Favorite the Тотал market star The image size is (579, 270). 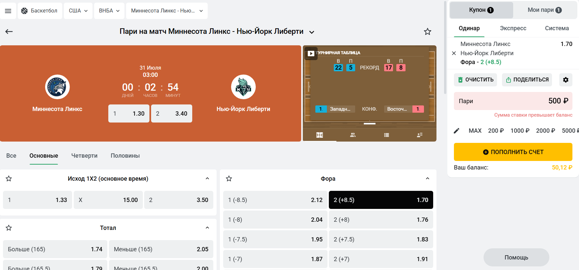coord(9,228)
